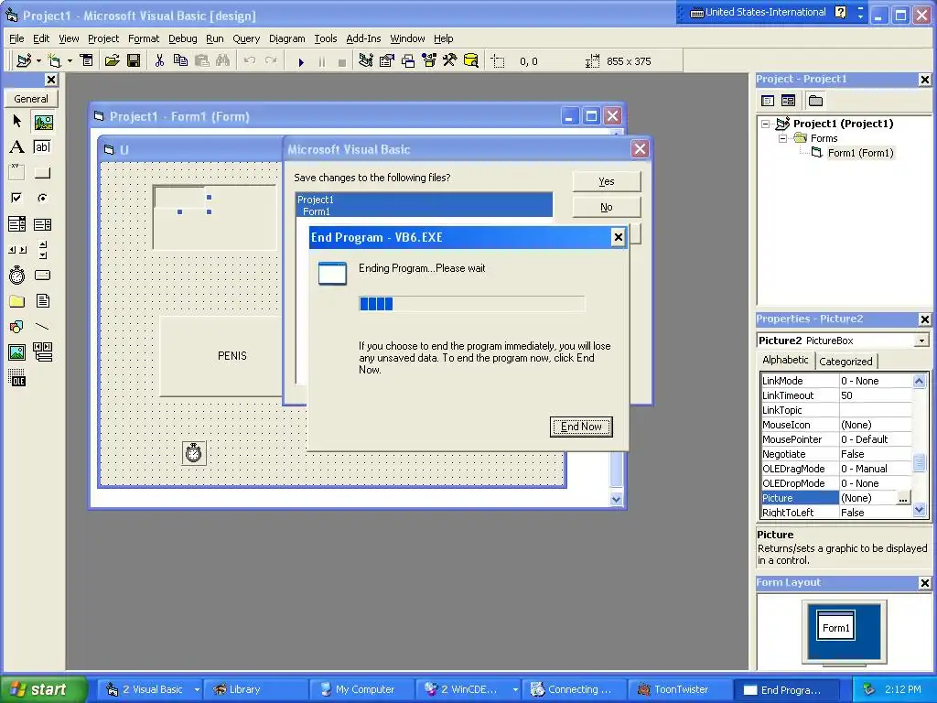Select Form1 (Form1) in project tree
The height and width of the screenshot is (703, 937).
pyautogui.click(x=860, y=153)
